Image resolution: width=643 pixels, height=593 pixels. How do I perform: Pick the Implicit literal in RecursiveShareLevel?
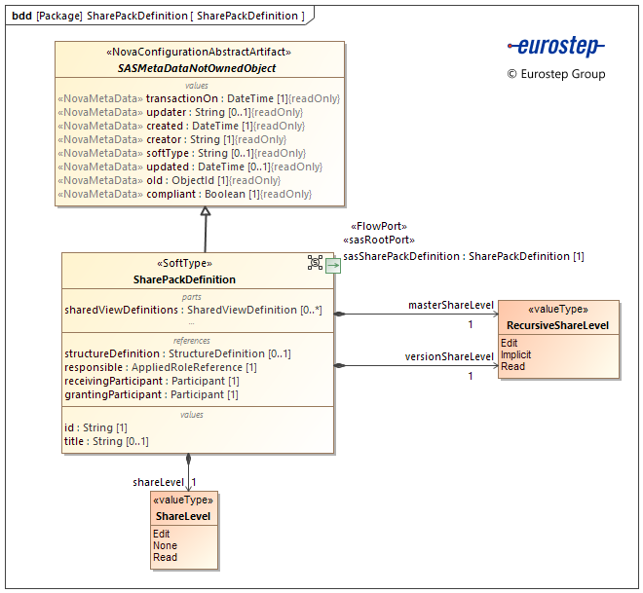[x=515, y=354]
